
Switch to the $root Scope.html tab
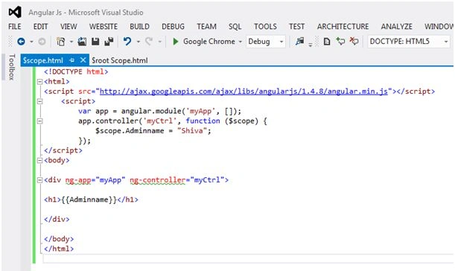pos(120,60)
